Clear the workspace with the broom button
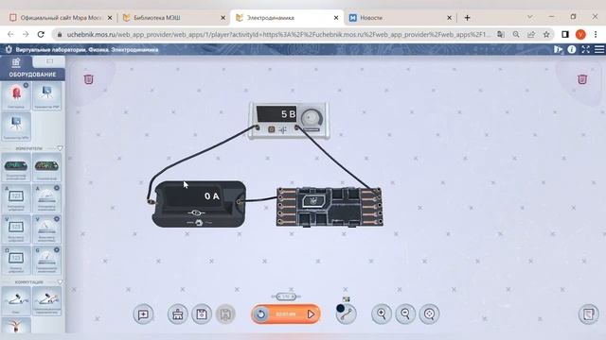 pyautogui.click(x=177, y=314)
